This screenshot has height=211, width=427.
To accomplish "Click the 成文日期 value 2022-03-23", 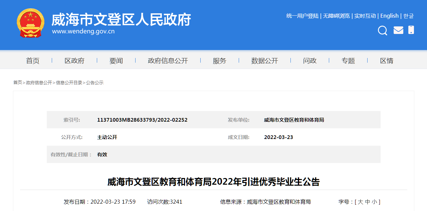I will (278, 137).
